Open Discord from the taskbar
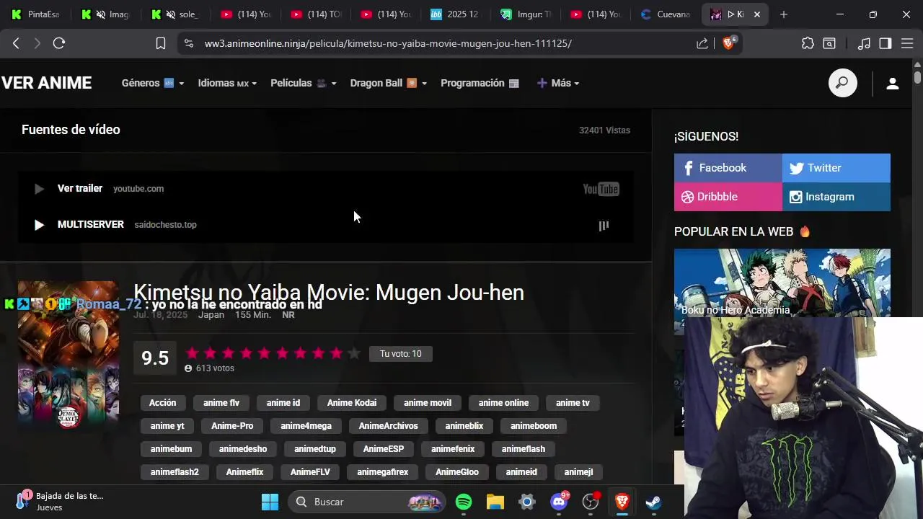 559,502
